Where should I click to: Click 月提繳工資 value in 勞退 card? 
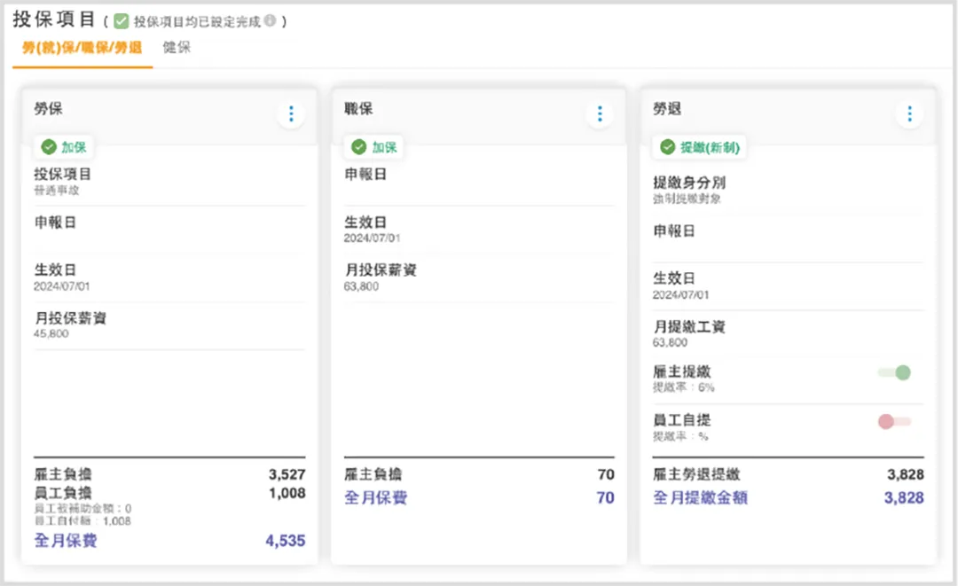[671, 342]
